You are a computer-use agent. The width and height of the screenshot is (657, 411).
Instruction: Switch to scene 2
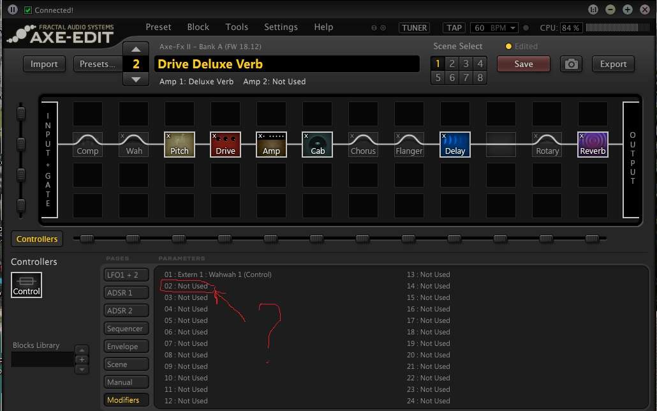452,63
